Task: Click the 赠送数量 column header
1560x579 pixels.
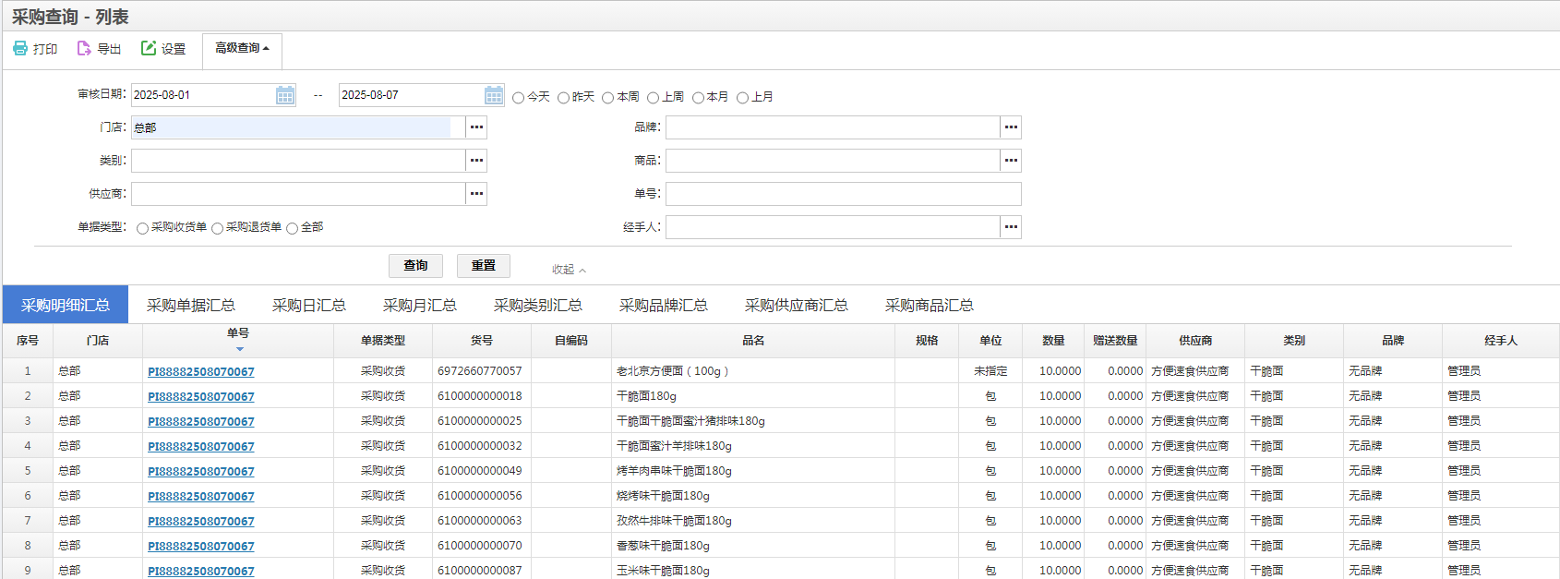Action: (x=1115, y=341)
